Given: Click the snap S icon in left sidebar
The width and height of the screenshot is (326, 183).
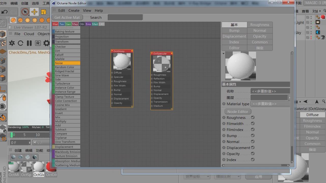Looking at the screenshot, I should 3,106.
